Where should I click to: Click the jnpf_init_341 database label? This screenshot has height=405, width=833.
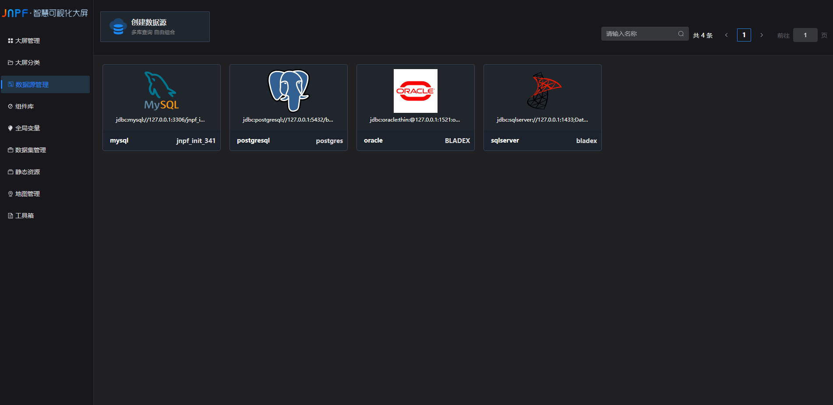pos(196,141)
